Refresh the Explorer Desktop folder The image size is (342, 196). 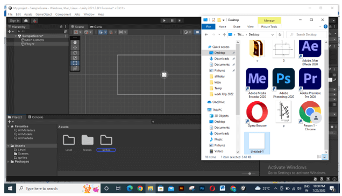(x=280, y=34)
